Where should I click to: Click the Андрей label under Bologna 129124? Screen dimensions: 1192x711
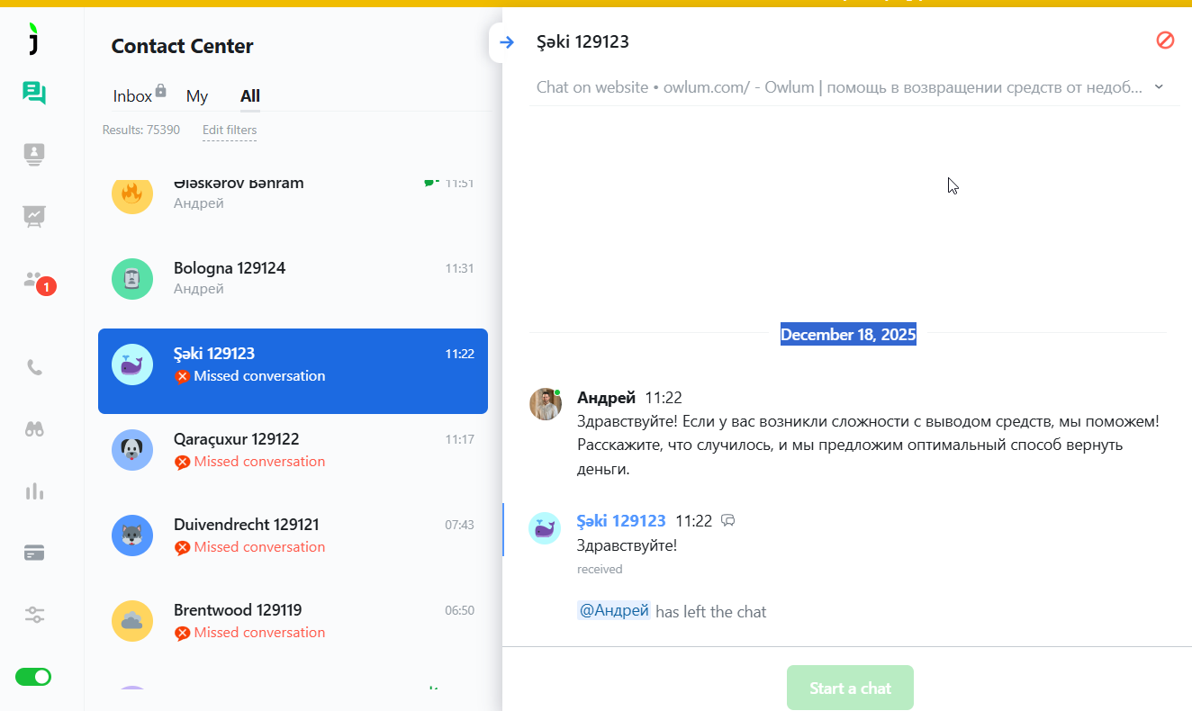tap(199, 289)
